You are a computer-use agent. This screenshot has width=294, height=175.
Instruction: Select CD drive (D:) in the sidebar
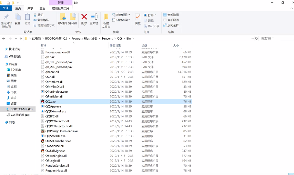(18, 115)
